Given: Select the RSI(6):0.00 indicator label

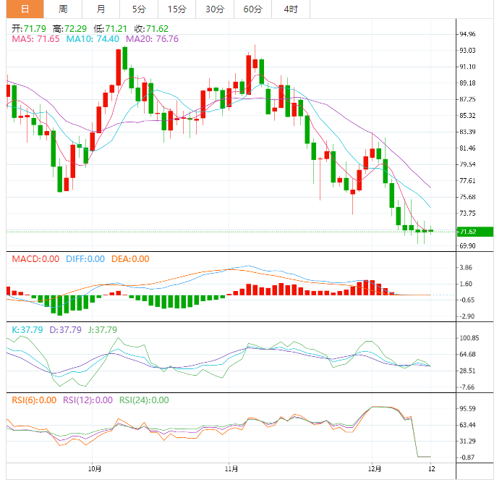Looking at the screenshot, I should [34, 400].
